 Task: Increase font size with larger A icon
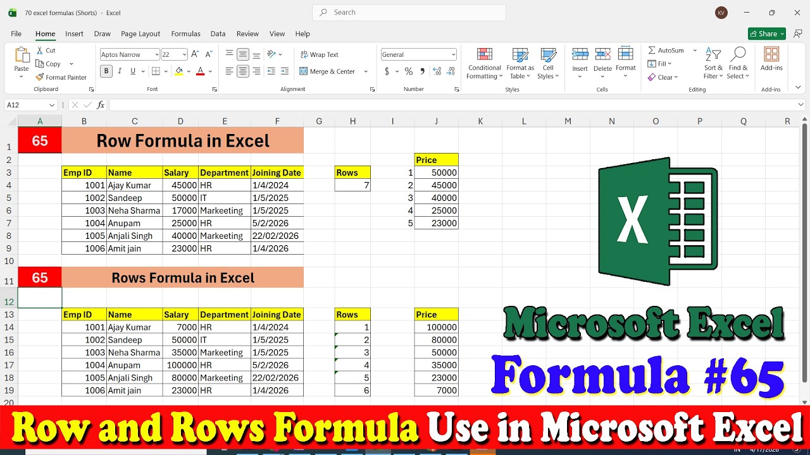(x=195, y=54)
